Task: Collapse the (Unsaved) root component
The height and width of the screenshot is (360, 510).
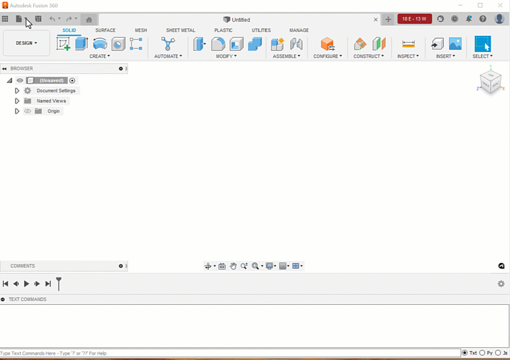Action: (10, 81)
